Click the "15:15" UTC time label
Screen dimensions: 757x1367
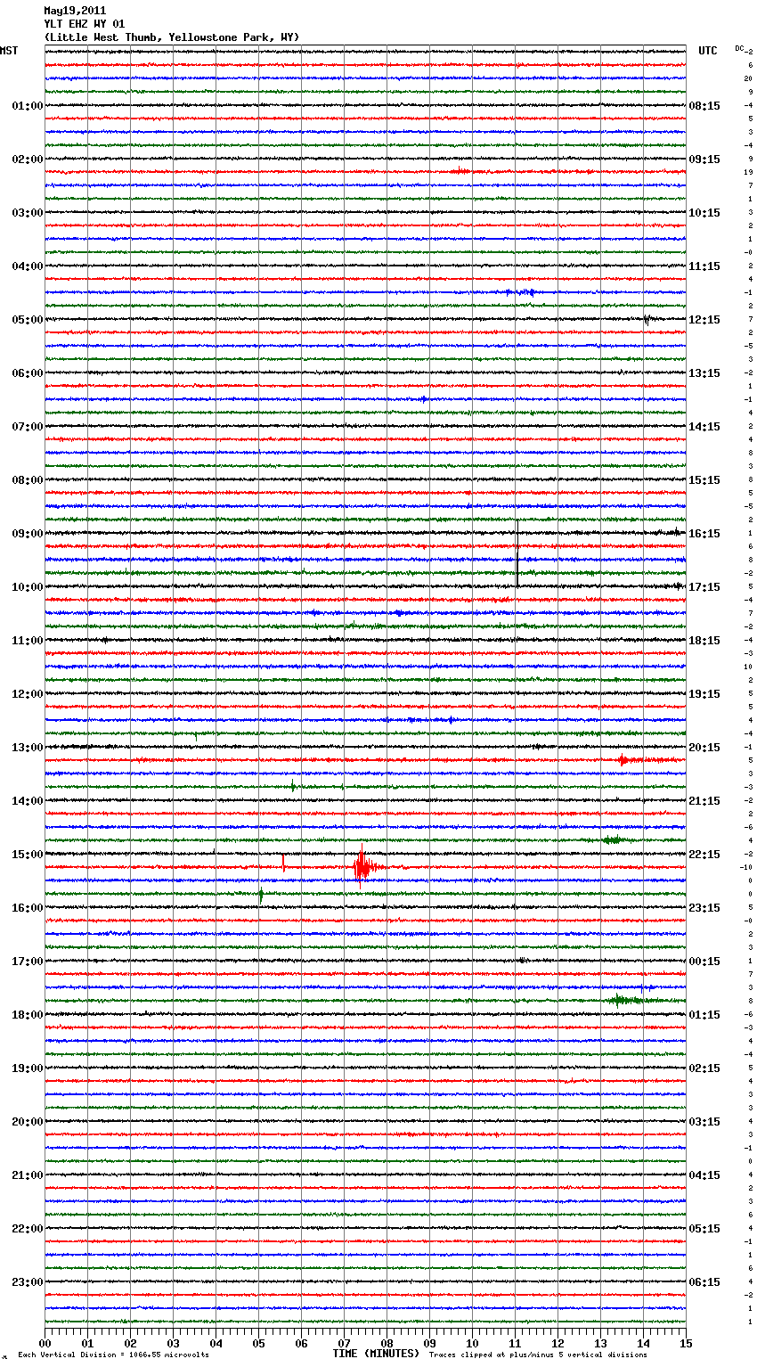(704, 480)
